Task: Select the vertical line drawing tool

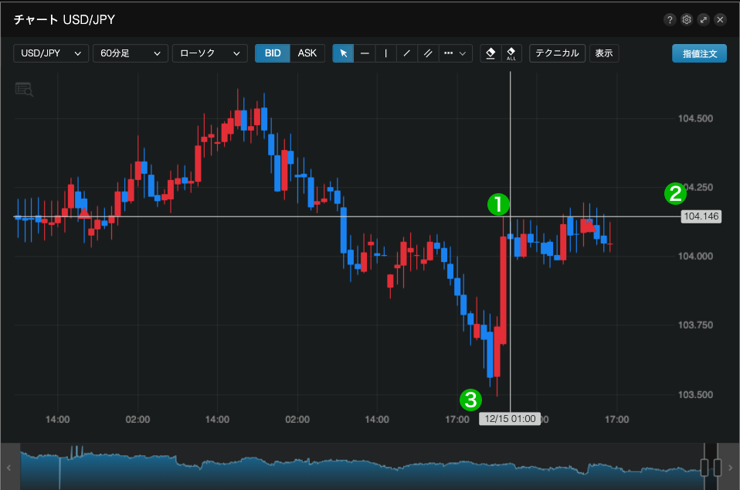Action: (385, 53)
